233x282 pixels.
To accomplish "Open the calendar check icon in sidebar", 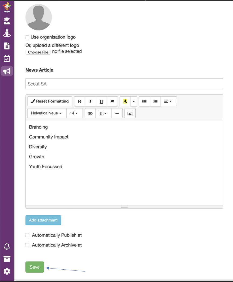I will coord(7,58).
